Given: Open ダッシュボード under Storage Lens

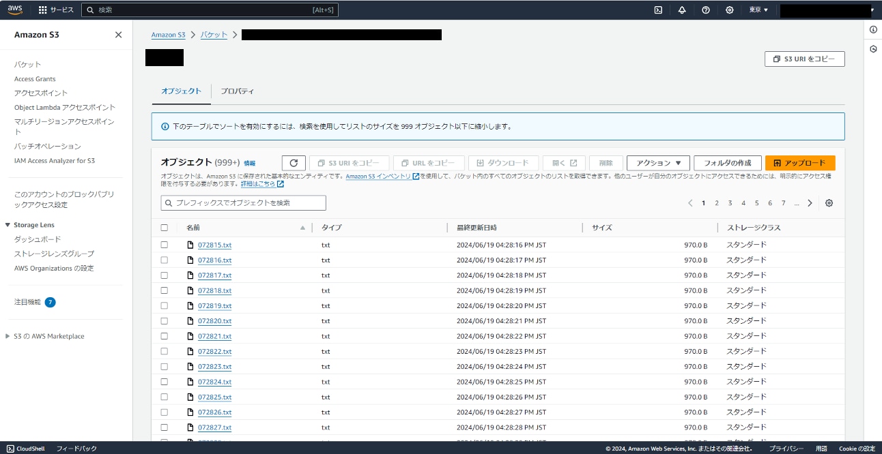Looking at the screenshot, I should point(38,239).
